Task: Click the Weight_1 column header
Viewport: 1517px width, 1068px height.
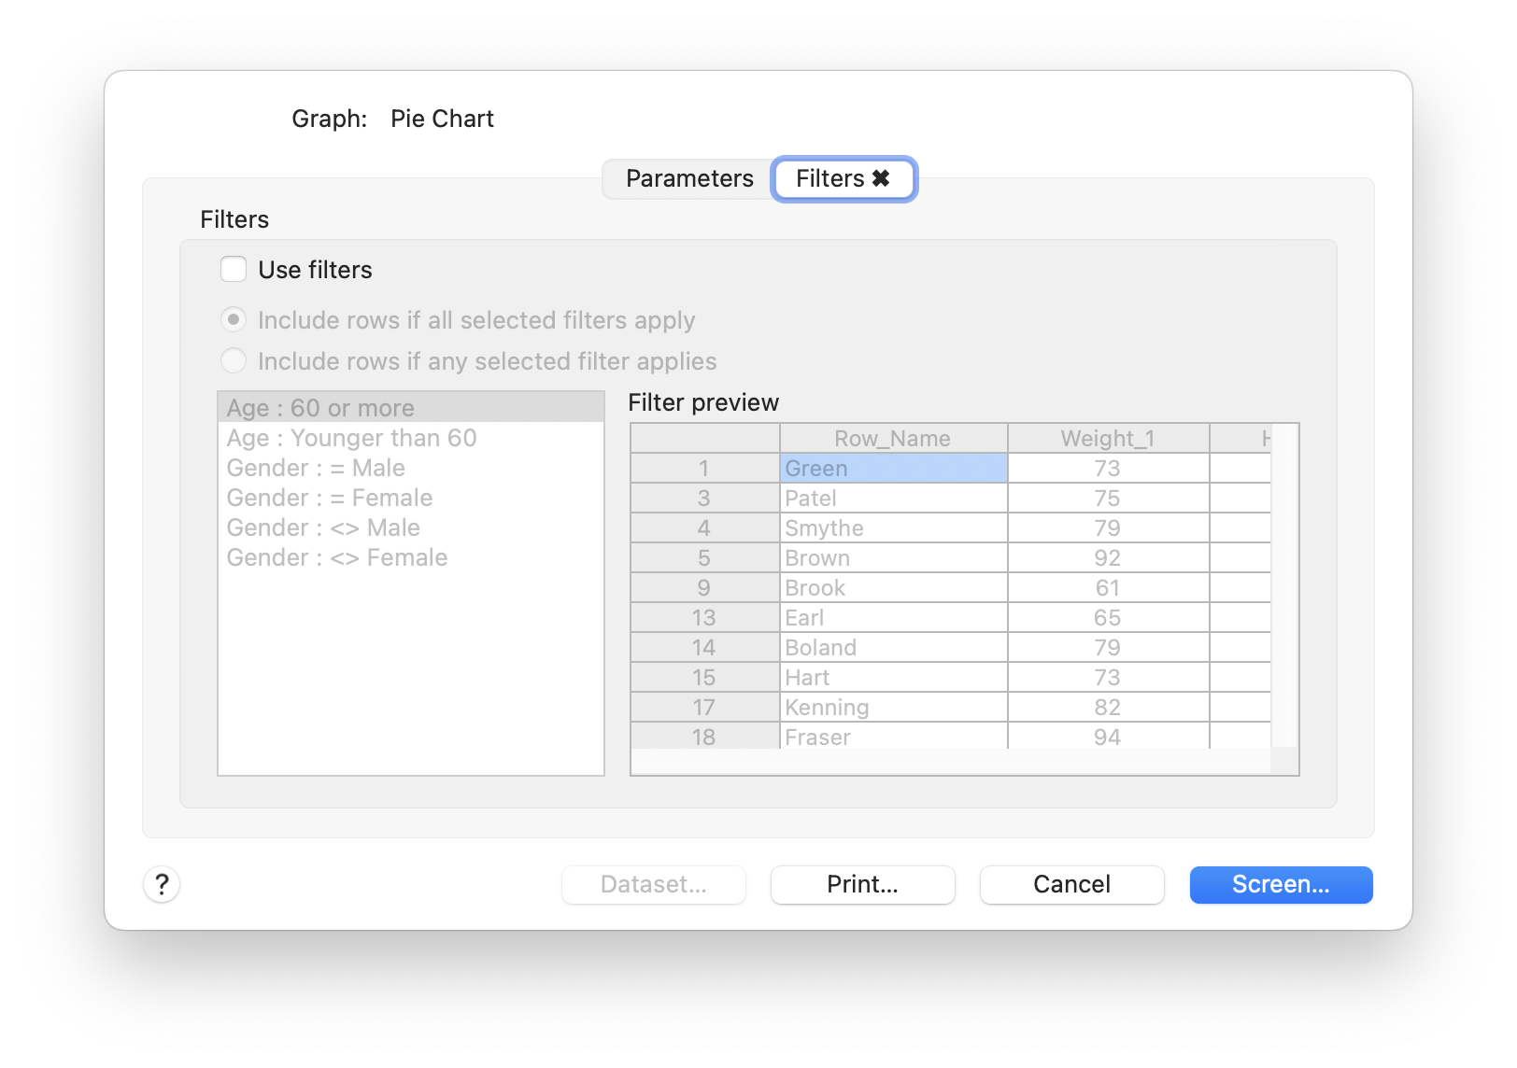Action: click(x=1108, y=437)
